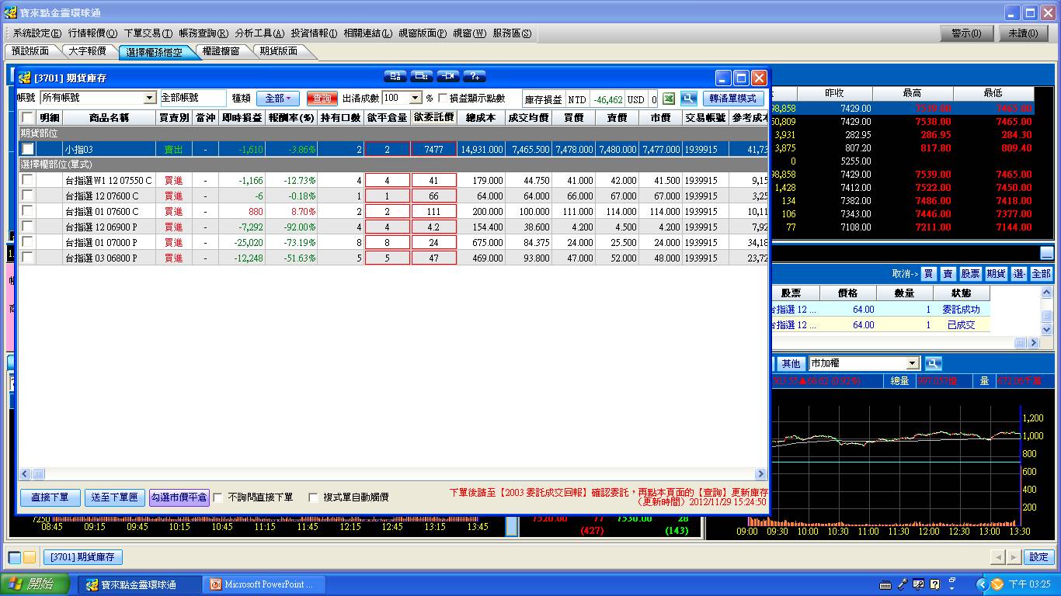The image size is (1061, 596).
Task: Click the 其他 button beside 市加權
Action: (791, 363)
